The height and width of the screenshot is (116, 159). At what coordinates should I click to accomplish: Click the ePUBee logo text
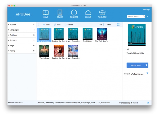pos(23,14)
